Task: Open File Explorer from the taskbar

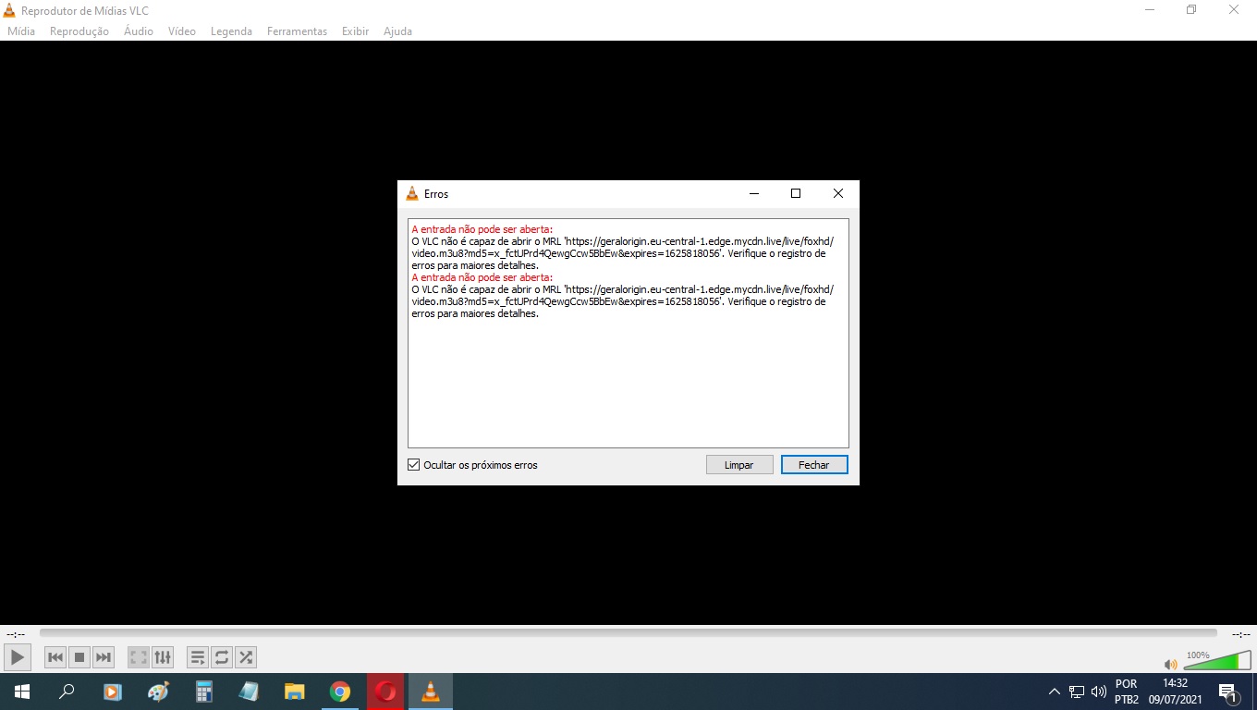Action: point(294,692)
